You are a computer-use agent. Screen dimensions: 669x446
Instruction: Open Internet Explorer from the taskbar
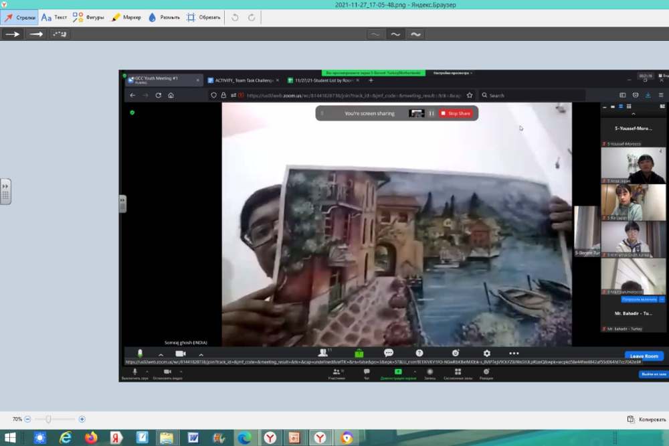(x=66, y=438)
